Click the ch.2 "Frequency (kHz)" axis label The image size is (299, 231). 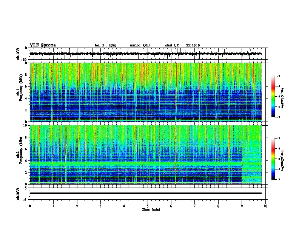point(21,150)
